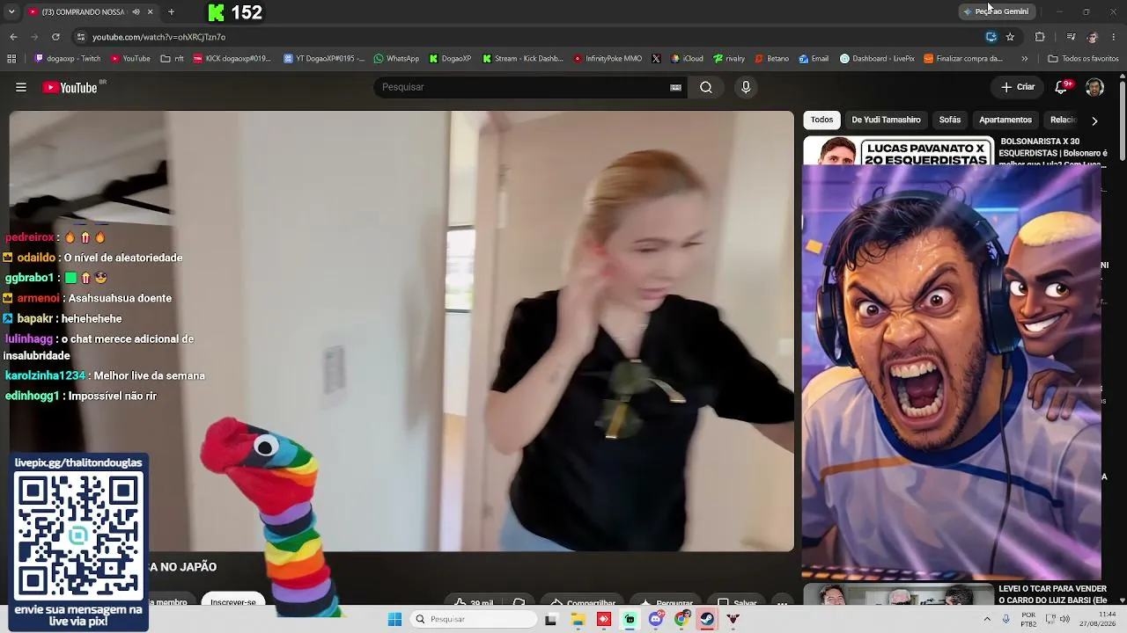
Task: Select the Todos filter chip
Action: coord(821,120)
